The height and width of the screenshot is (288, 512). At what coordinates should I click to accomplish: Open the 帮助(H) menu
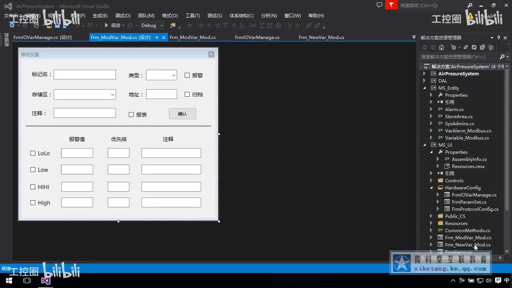pos(316,16)
